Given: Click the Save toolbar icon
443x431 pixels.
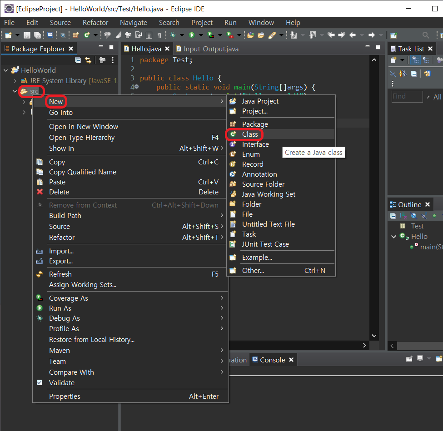Looking at the screenshot, I should pyautogui.click(x=27, y=35).
